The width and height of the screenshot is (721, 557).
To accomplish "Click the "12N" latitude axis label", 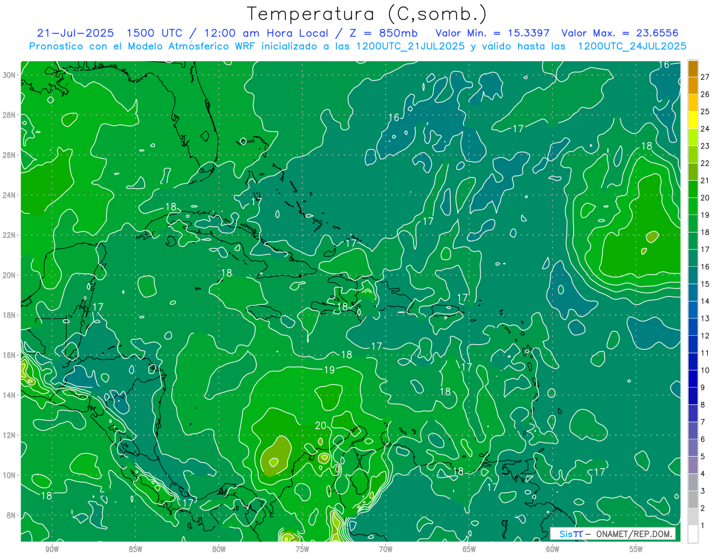I will pyautogui.click(x=9, y=435).
